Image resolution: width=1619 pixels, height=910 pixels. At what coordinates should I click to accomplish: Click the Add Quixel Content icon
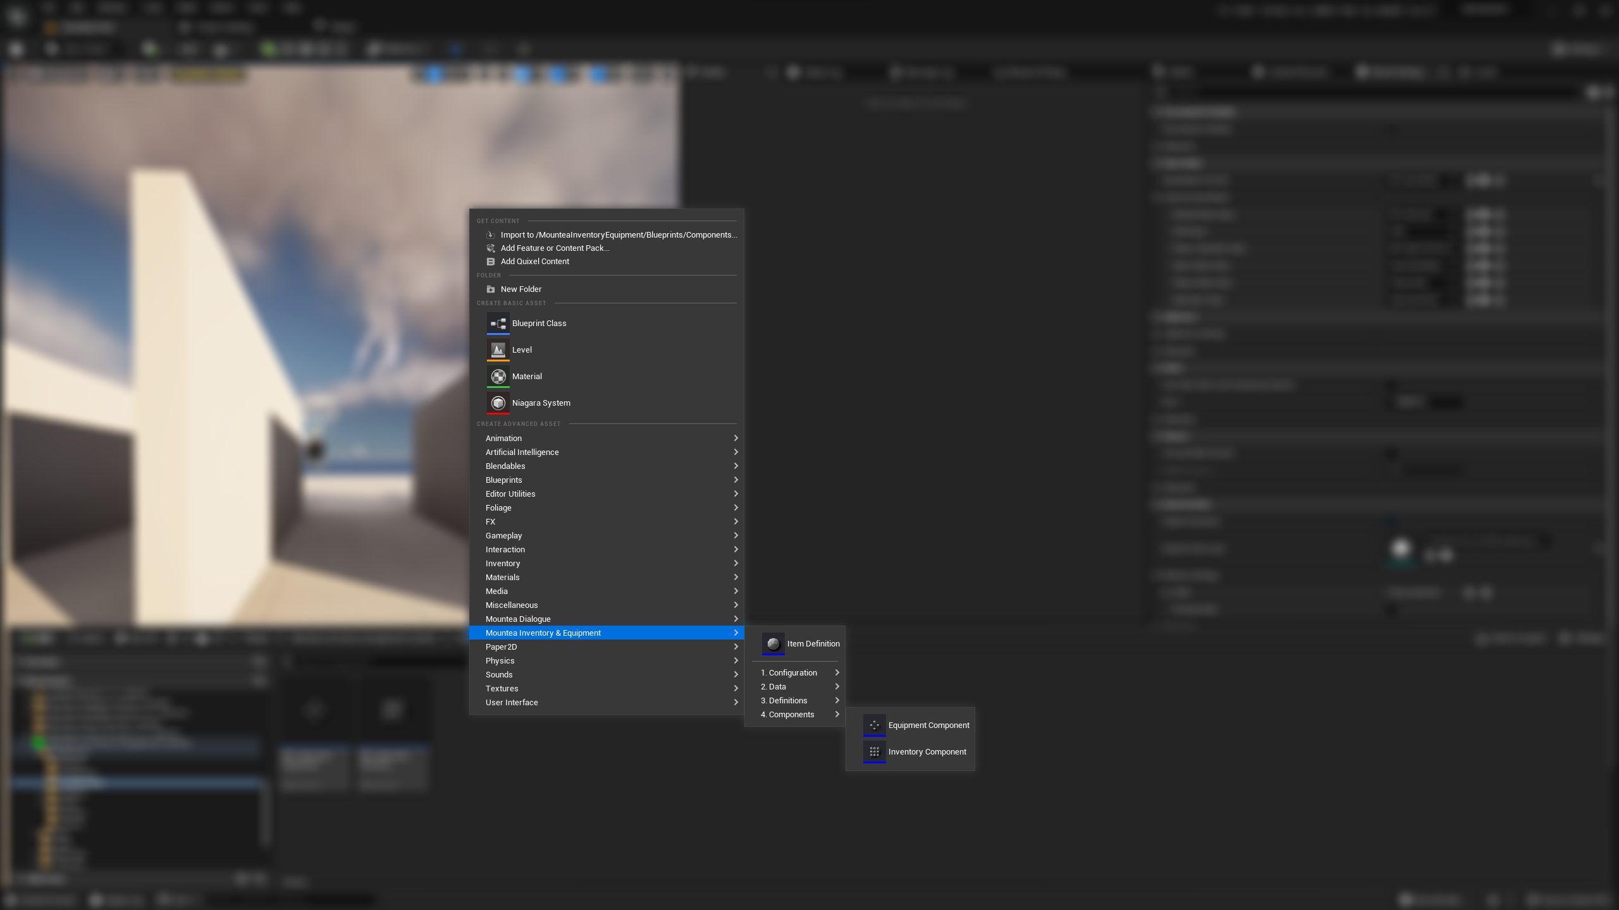(x=490, y=262)
